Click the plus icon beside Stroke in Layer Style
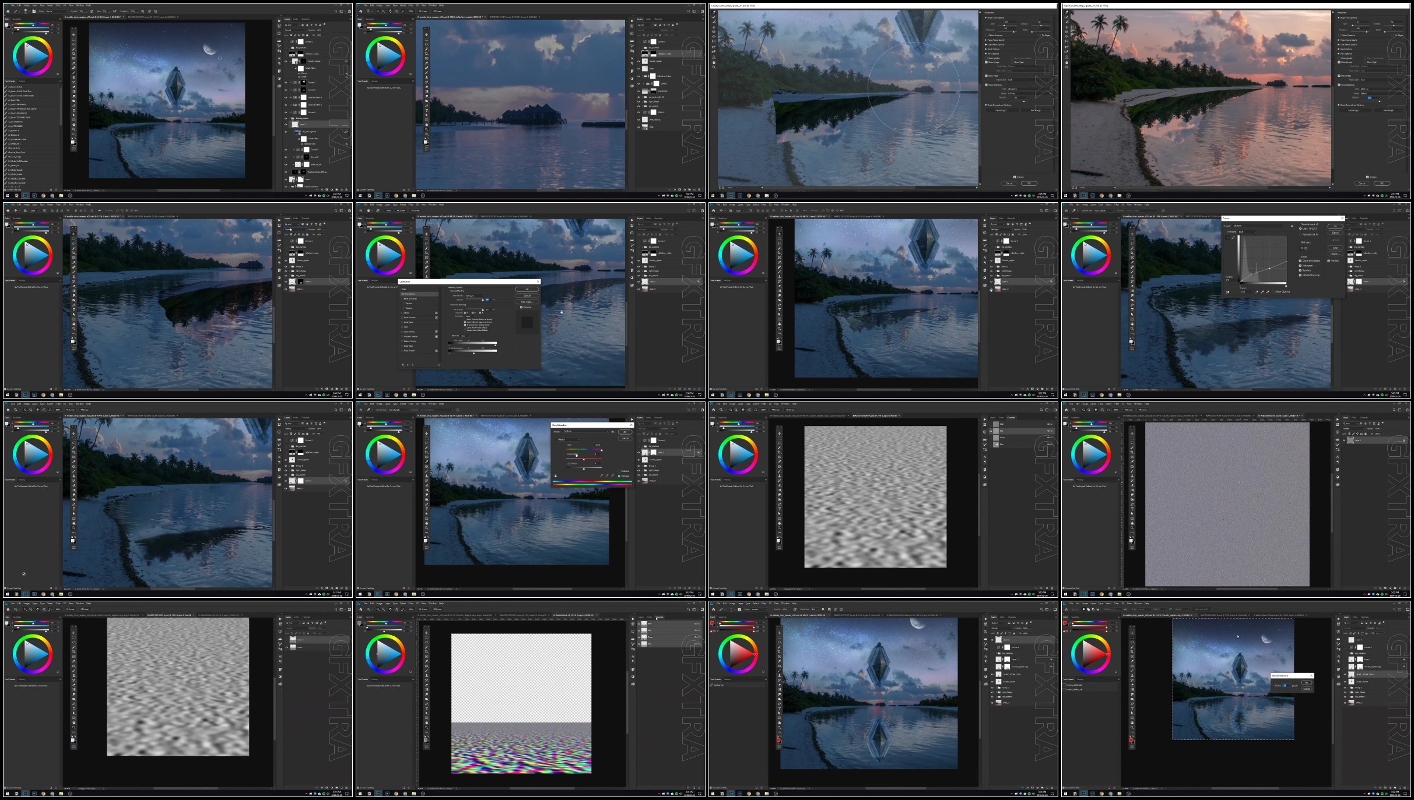The image size is (1414, 800). (x=436, y=313)
